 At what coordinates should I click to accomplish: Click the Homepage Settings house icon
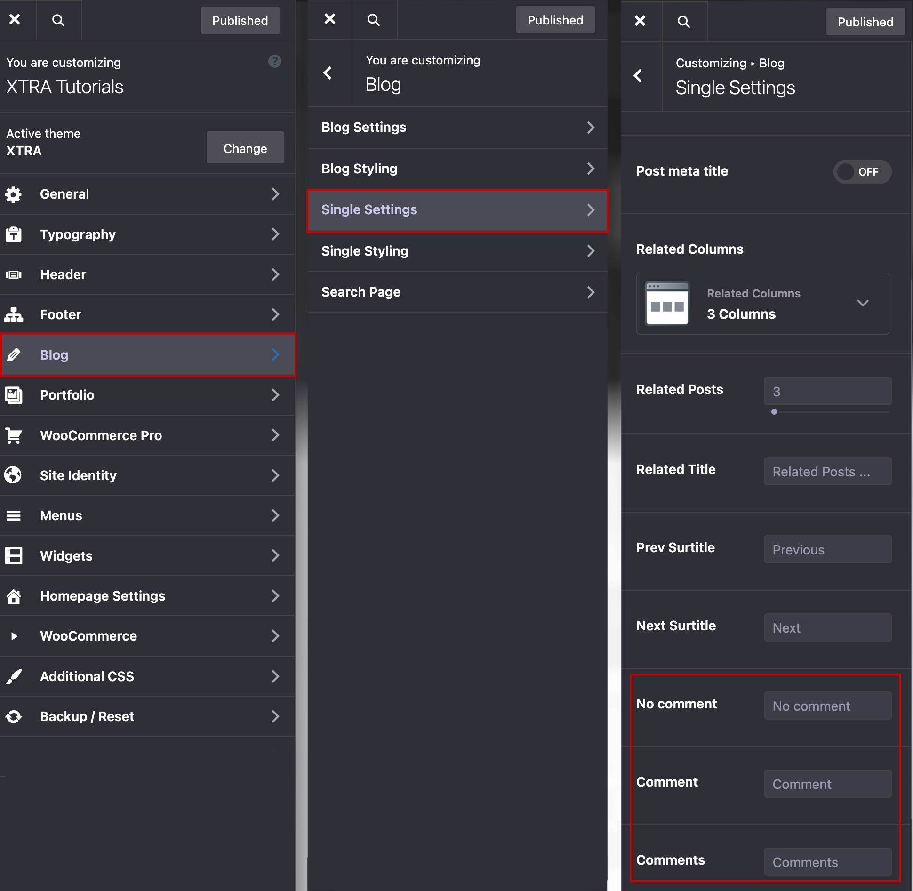click(x=14, y=596)
